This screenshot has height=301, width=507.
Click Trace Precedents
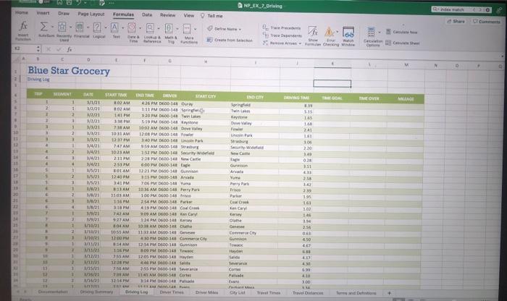click(x=282, y=27)
